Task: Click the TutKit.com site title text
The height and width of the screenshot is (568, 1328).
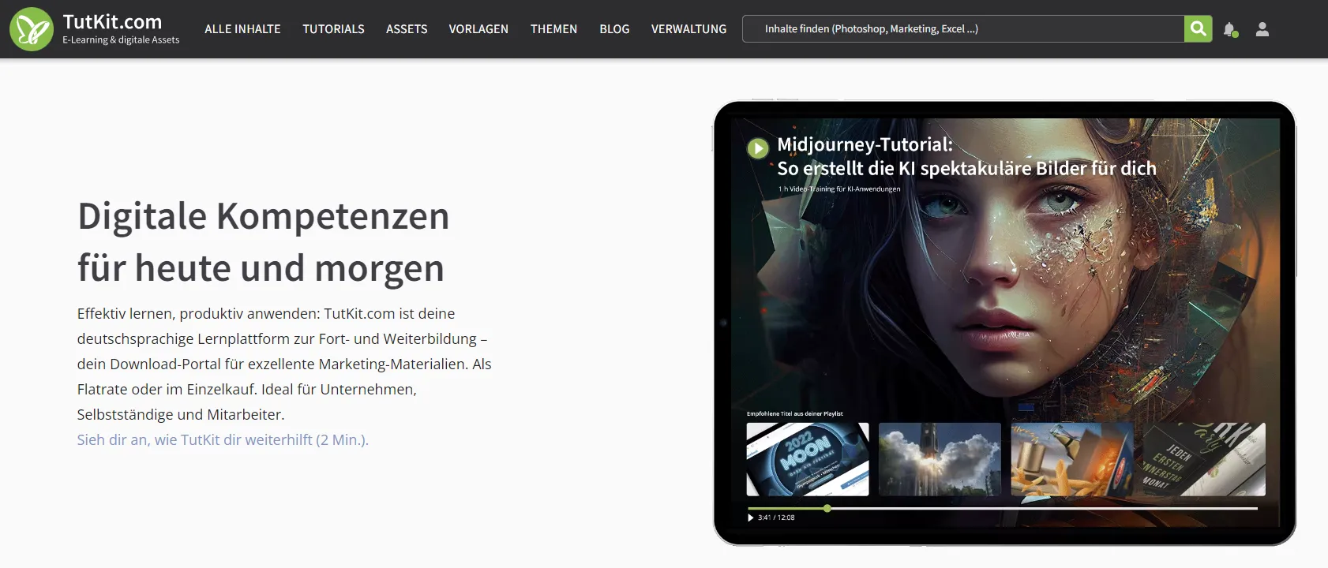Action: coord(112,22)
